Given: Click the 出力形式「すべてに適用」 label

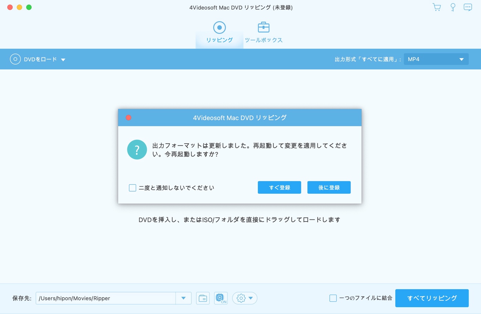Looking at the screenshot, I should pyautogui.click(x=368, y=59).
